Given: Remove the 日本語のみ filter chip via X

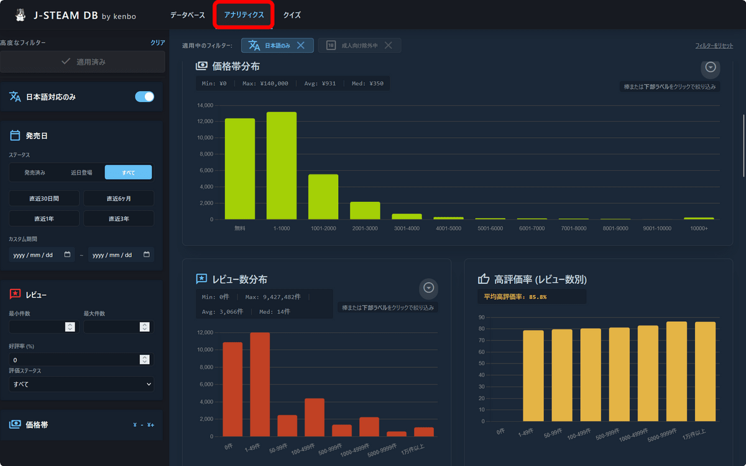Looking at the screenshot, I should [300, 45].
